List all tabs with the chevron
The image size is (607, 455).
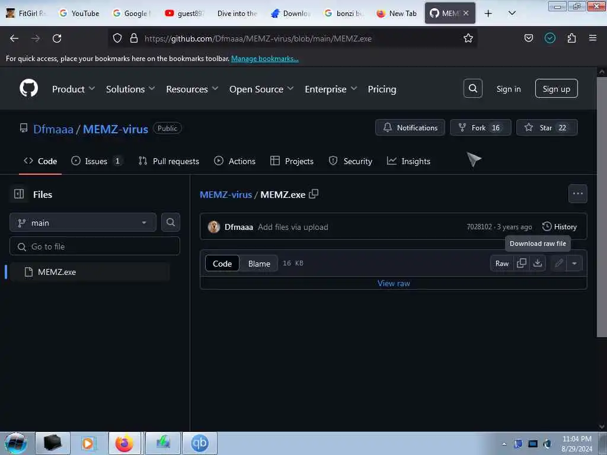512,13
